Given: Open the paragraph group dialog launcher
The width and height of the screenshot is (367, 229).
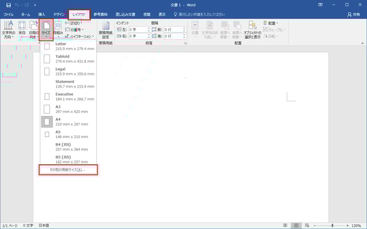Looking at the screenshot, I should tap(185, 43).
